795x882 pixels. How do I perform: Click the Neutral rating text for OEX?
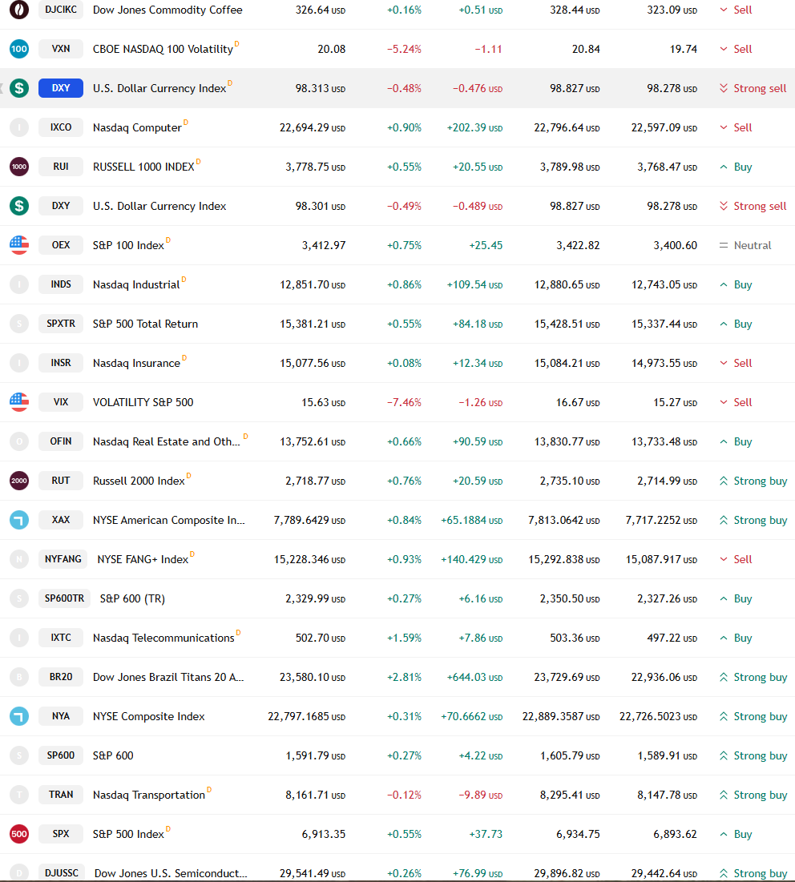(x=753, y=245)
